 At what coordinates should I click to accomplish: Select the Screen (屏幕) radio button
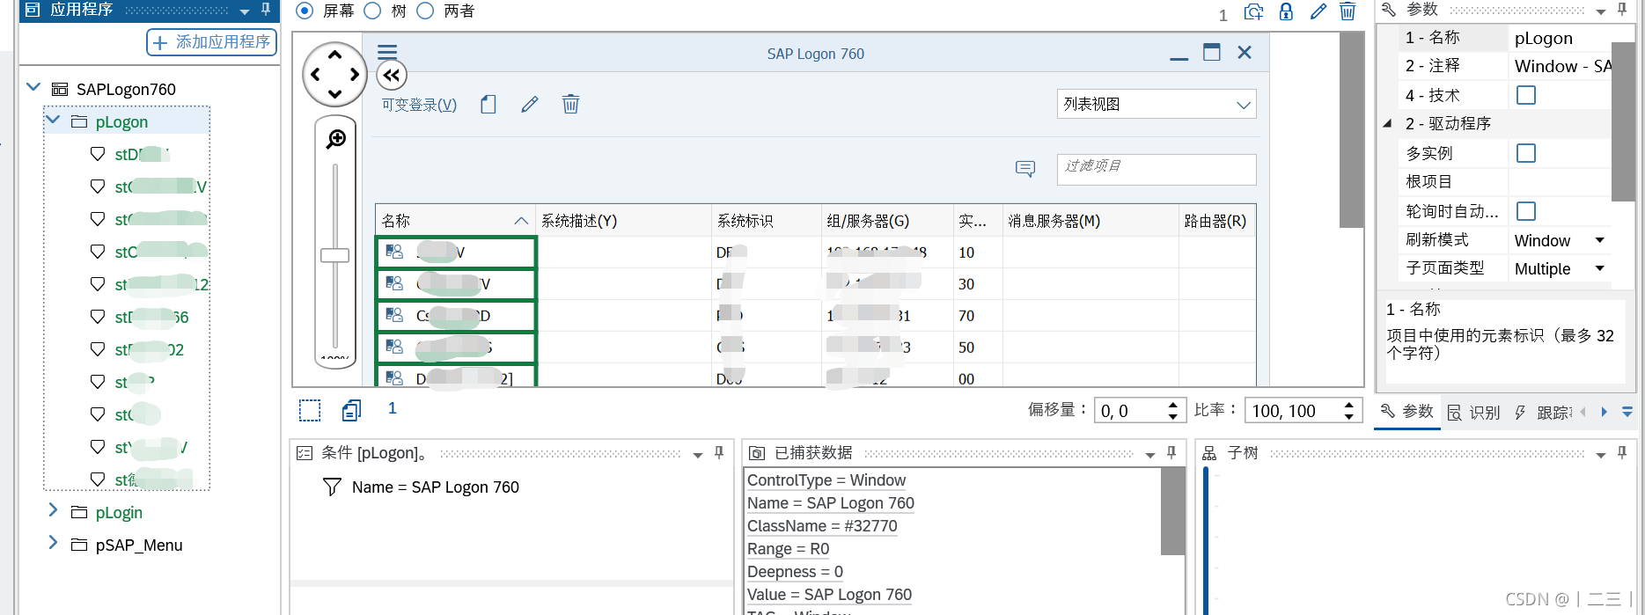[305, 11]
